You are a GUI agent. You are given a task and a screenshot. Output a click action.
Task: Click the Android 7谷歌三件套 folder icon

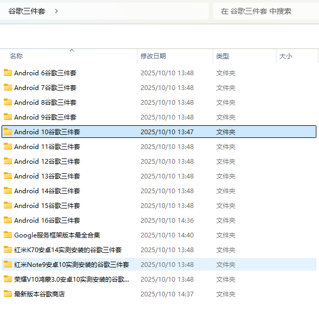(x=8, y=87)
